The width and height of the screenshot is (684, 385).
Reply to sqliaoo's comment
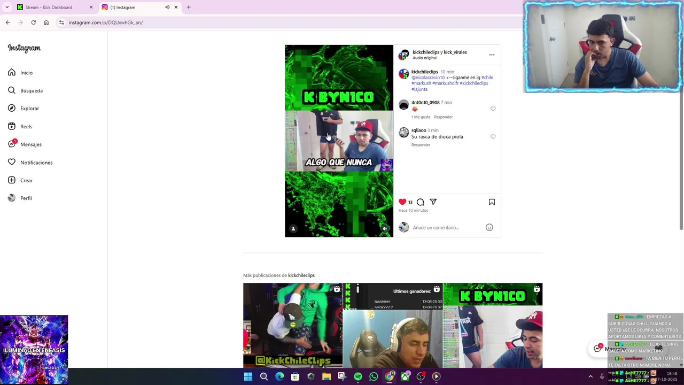tap(421, 144)
